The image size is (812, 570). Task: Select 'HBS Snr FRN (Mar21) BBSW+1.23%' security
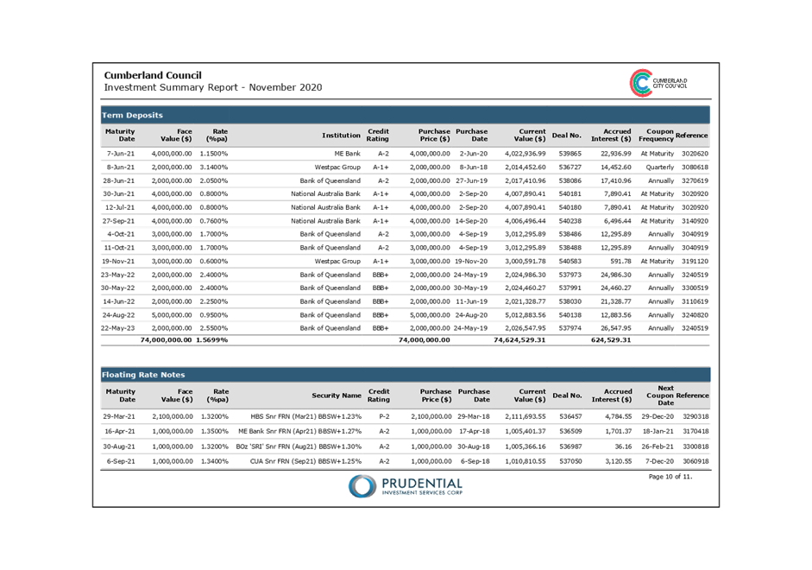pos(305,416)
